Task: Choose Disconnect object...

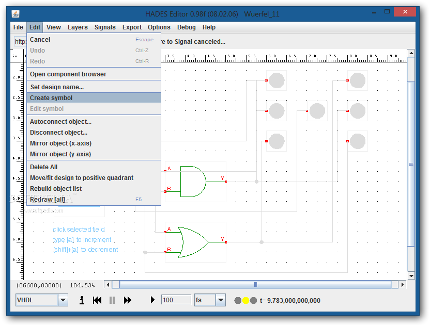Action: [94, 133]
